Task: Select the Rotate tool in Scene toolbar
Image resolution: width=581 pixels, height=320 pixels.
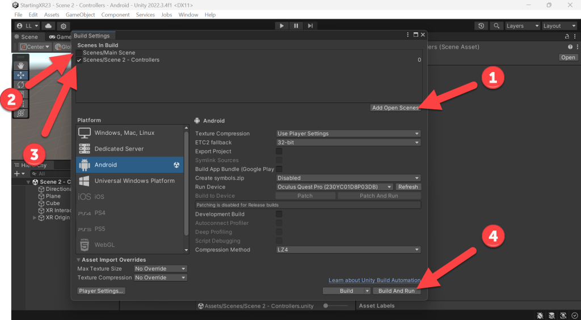Action: point(21,85)
